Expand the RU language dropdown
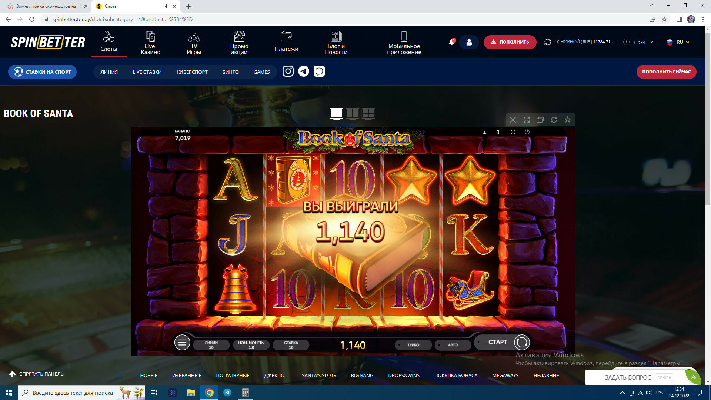The width and height of the screenshot is (711, 400). point(678,42)
